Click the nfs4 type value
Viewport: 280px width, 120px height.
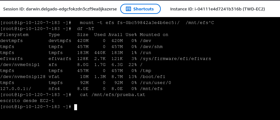pos(54,89)
